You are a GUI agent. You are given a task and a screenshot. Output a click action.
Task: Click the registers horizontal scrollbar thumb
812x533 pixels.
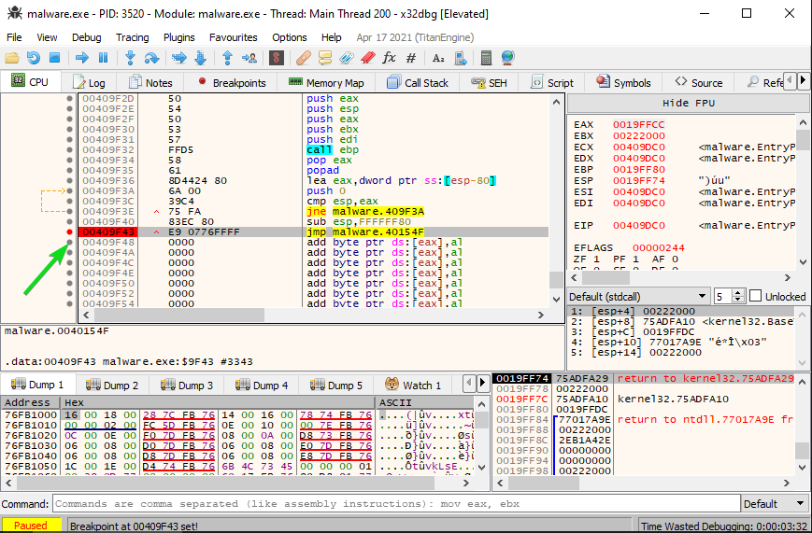click(605, 278)
